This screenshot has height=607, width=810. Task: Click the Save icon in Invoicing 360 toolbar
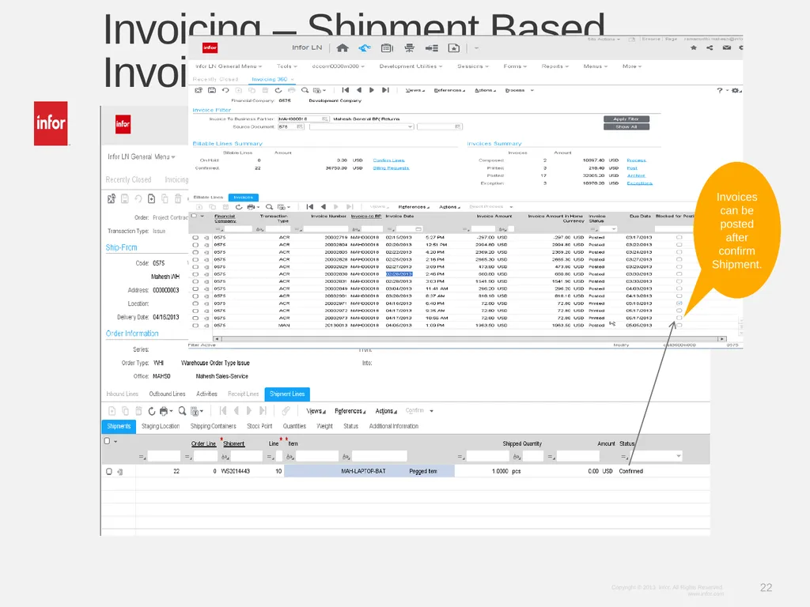[212, 90]
